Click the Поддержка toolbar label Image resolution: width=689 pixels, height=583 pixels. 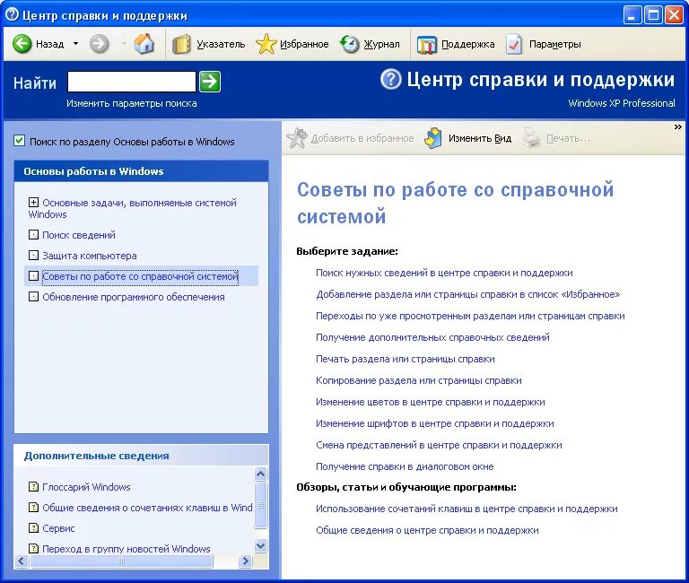468,44
